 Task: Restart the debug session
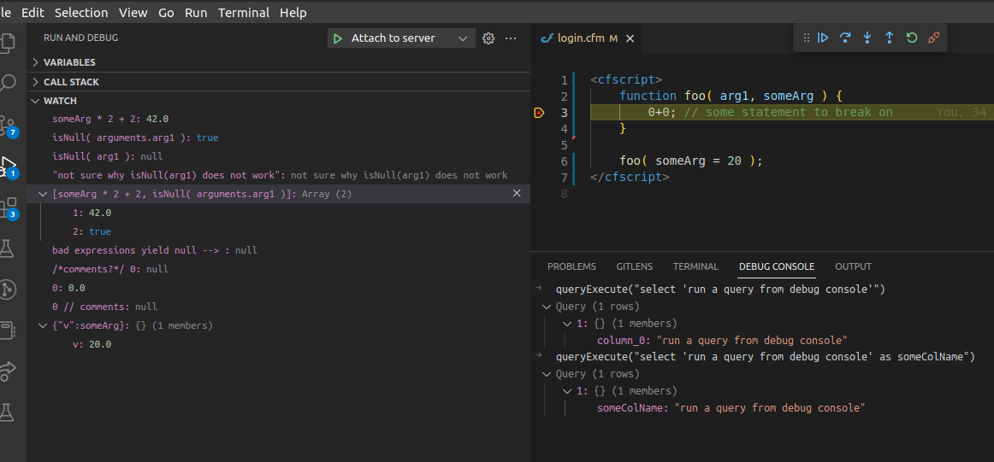pos(912,38)
